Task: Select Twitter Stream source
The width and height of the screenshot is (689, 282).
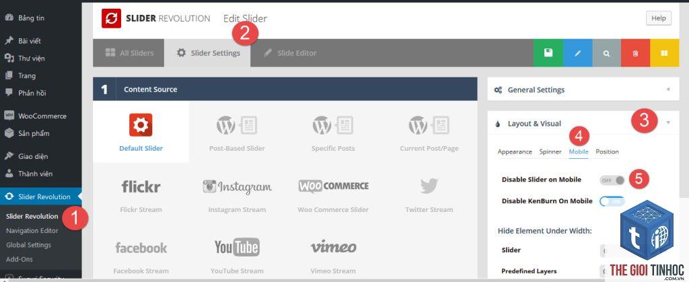Action: pyautogui.click(x=429, y=194)
